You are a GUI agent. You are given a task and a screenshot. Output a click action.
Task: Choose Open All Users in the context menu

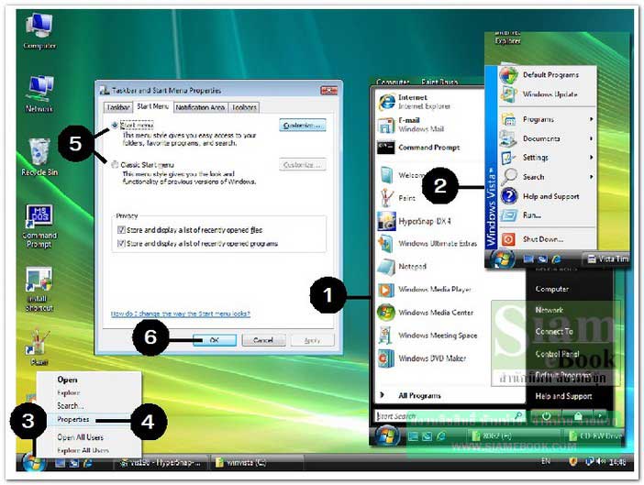pos(80,437)
